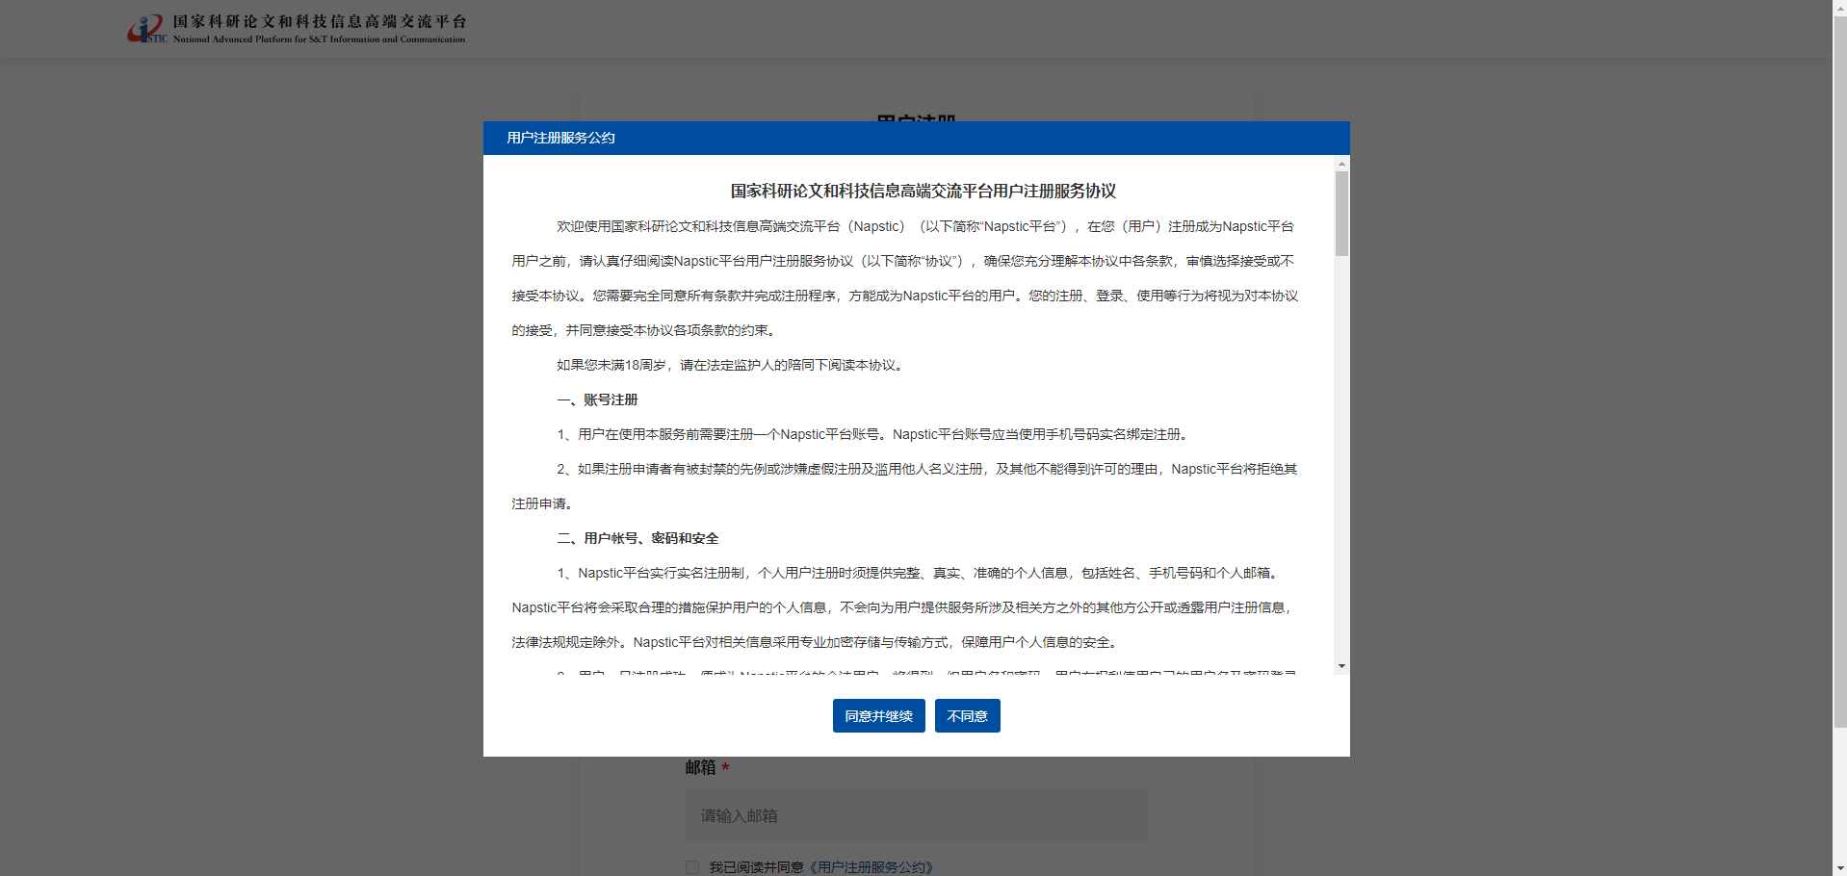Viewport: 1847px width, 876px height.
Task: Click the header title 国家科研论文和科技信息高端交流平台
Action: (x=320, y=21)
